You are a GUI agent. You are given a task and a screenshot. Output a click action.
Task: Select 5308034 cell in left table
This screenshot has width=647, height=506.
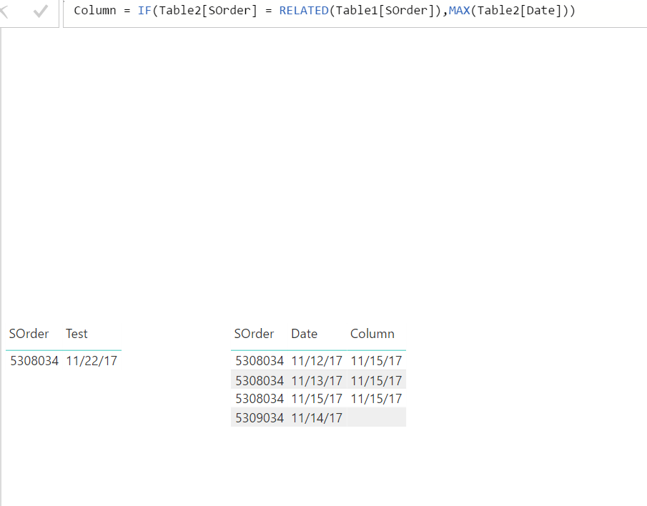coord(34,361)
